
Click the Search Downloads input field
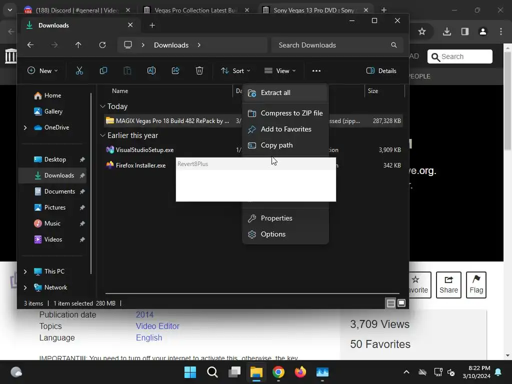(x=337, y=44)
